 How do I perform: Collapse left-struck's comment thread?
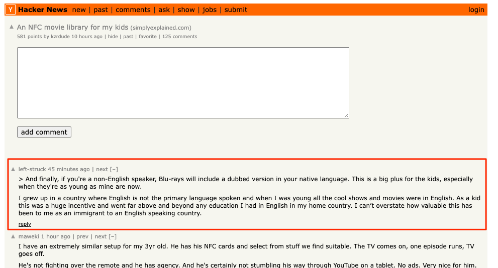click(x=114, y=169)
